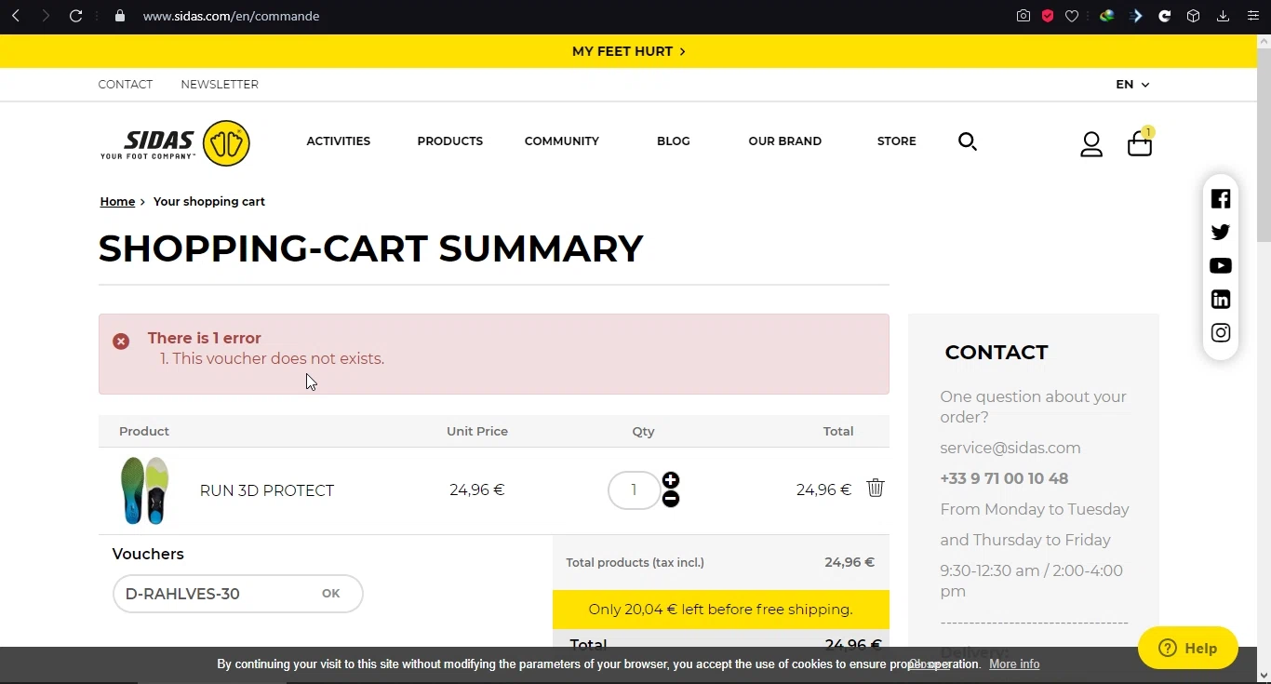The image size is (1271, 684).
Task: Click 'Your shopping cart' breadcrumb text
Action: [209, 202]
